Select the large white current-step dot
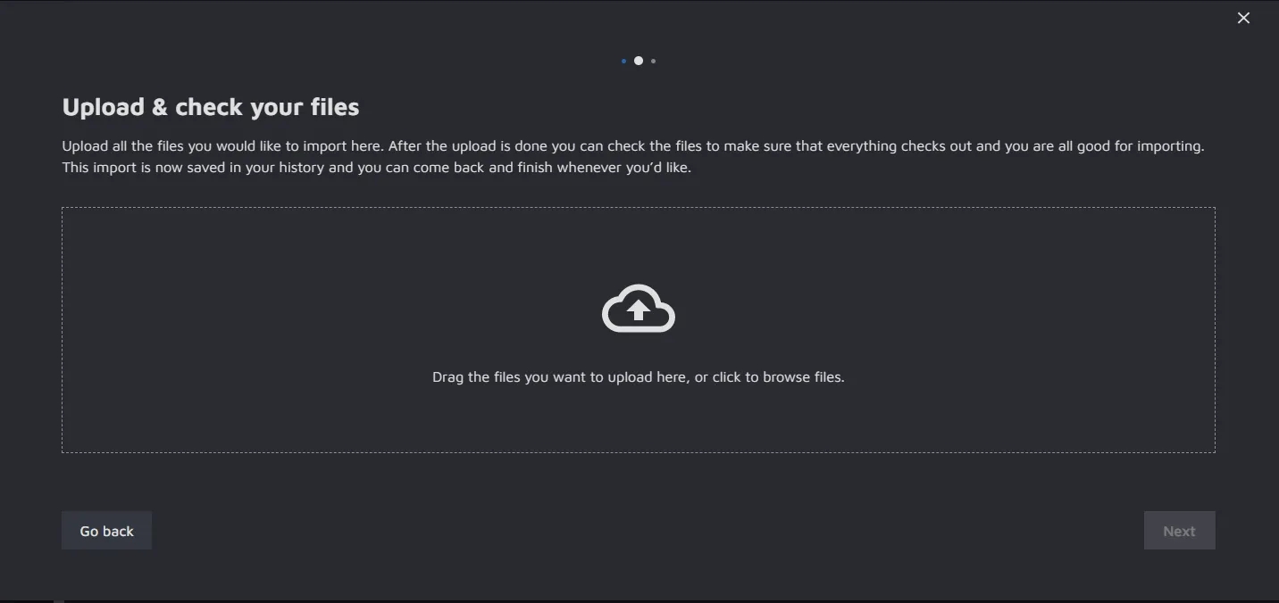 click(x=639, y=61)
